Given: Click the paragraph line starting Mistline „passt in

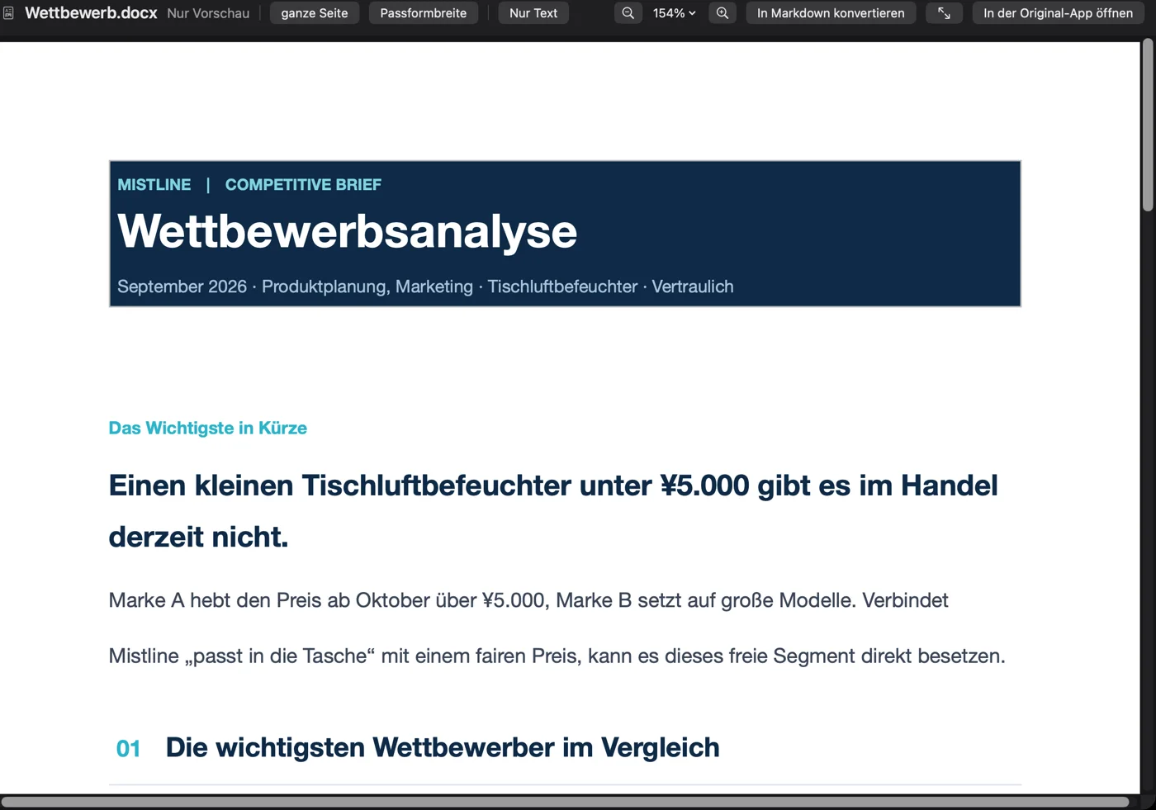Looking at the screenshot, I should coord(557,656).
